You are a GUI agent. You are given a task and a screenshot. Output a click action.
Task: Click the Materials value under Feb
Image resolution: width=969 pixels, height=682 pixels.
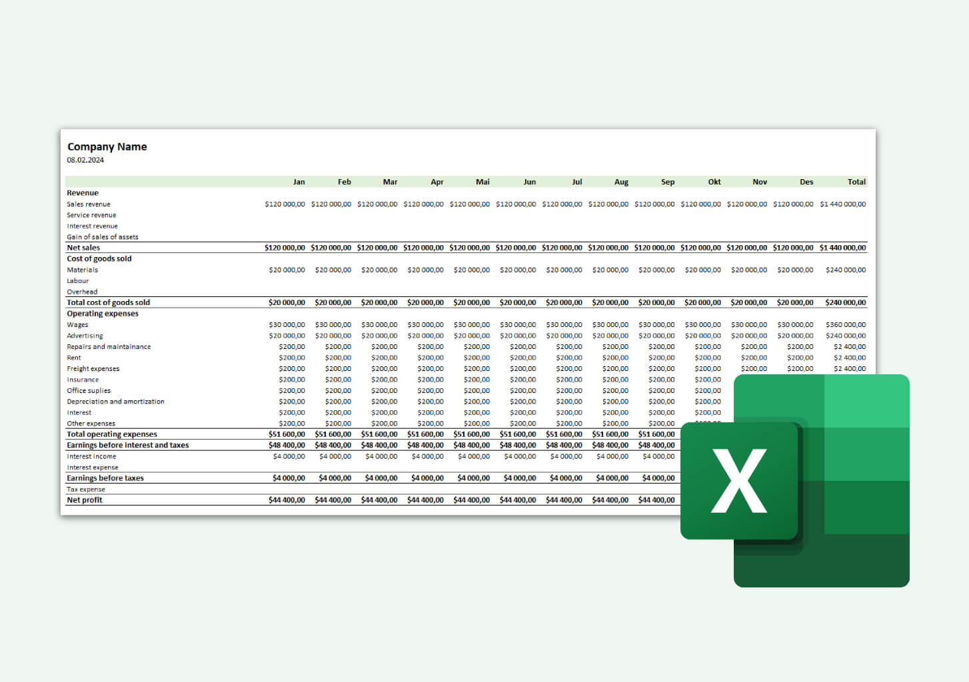point(333,270)
